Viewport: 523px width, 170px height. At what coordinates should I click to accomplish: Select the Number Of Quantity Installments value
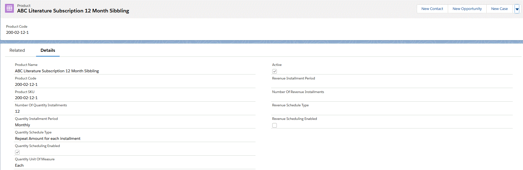click(x=17, y=112)
